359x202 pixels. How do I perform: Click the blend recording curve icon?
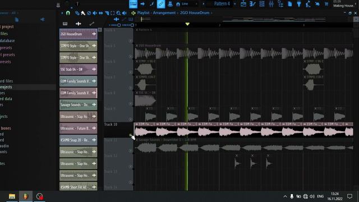(x=151, y=4)
